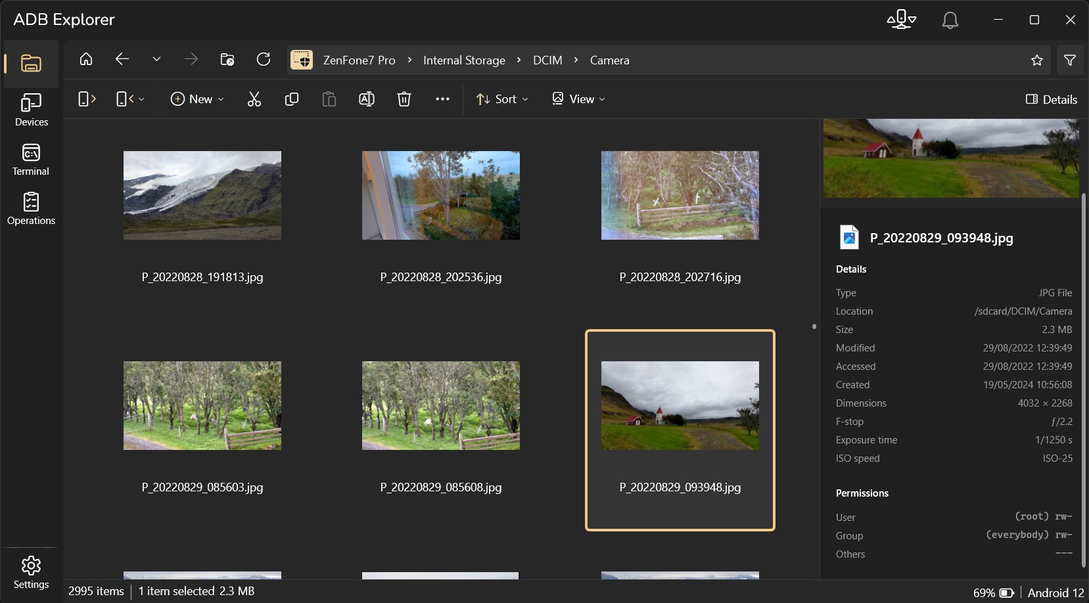Click ZenFone7 Pro in the breadcrumb
This screenshot has width=1089, height=603.
[x=359, y=60]
